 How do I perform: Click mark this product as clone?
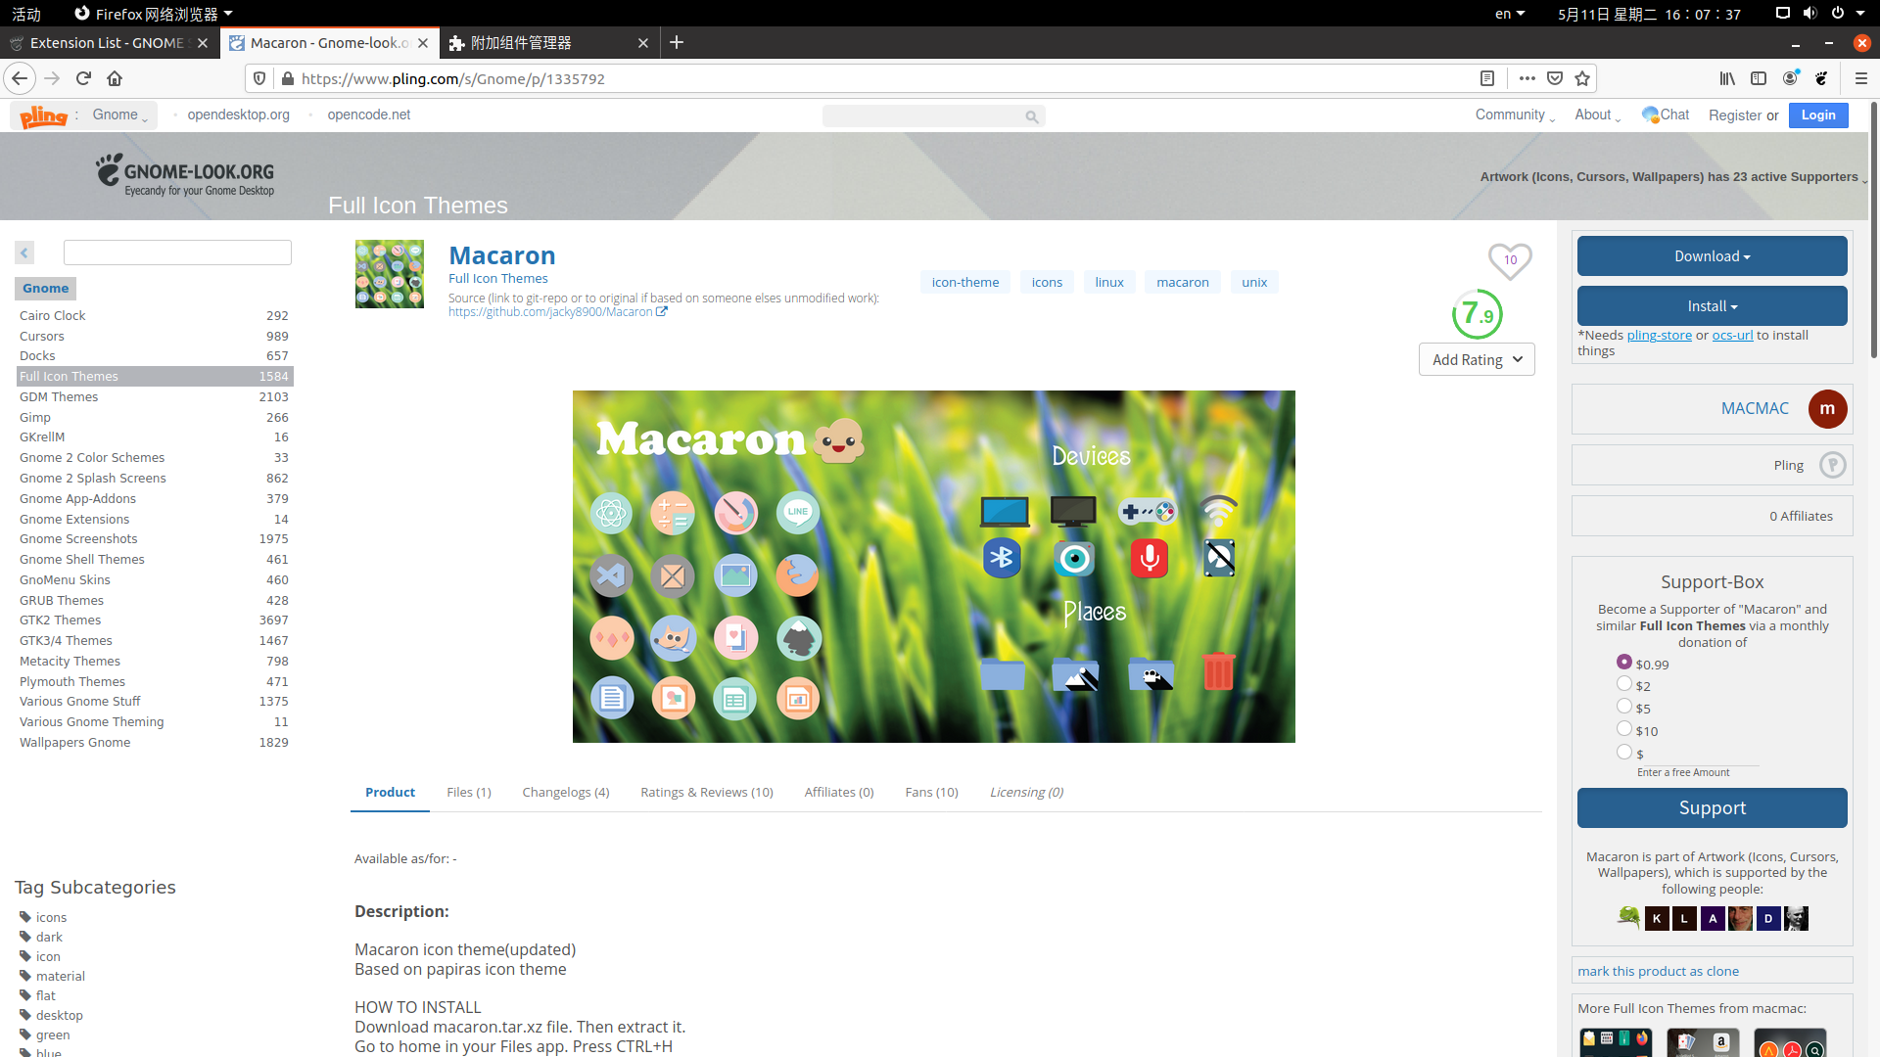point(1658,971)
